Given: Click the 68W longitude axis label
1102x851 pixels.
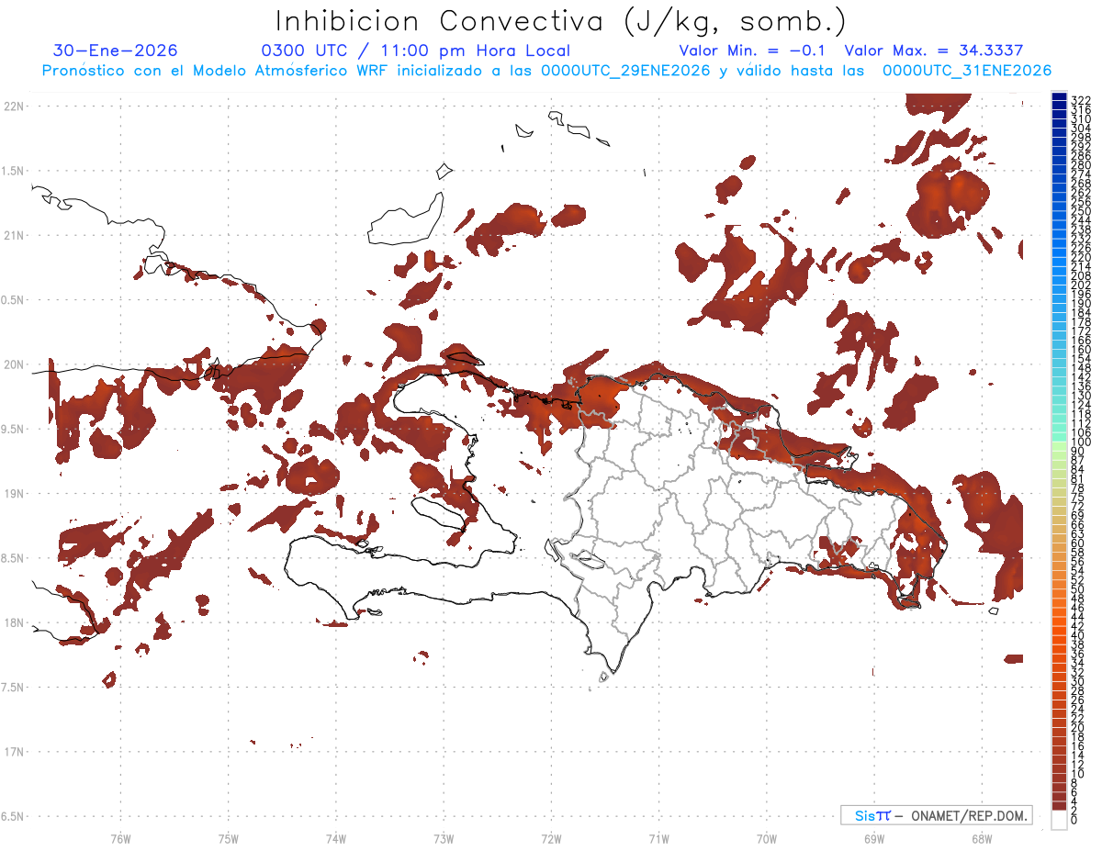Looking at the screenshot, I should 982,837.
